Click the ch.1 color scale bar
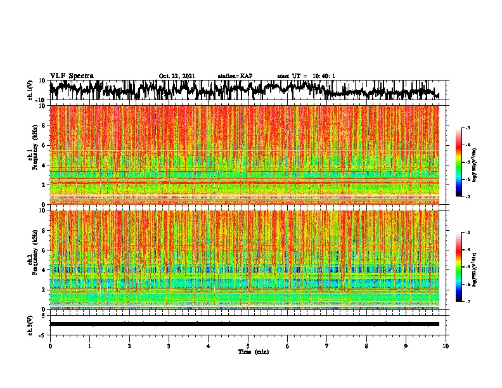Screen dimensions: 502x388 [x=459, y=162]
